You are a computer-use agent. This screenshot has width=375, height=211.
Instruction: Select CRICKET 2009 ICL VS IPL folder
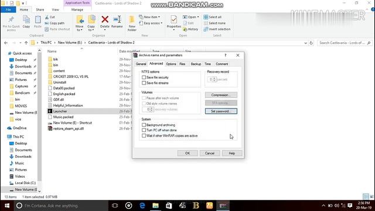(71, 77)
